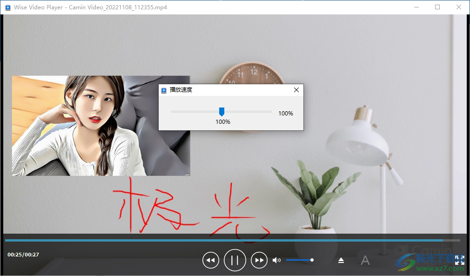Close the 播放速度 playback speed dialog

click(x=296, y=89)
